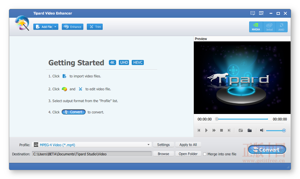The height and width of the screenshot is (179, 300).
Task: Open the Enhance tool
Action: pyautogui.click(x=73, y=27)
